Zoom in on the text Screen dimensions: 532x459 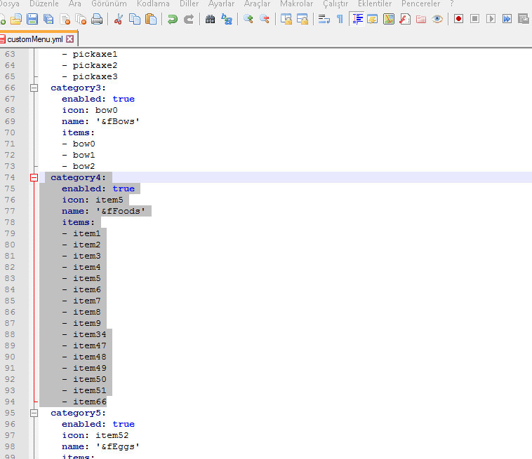coord(248,19)
